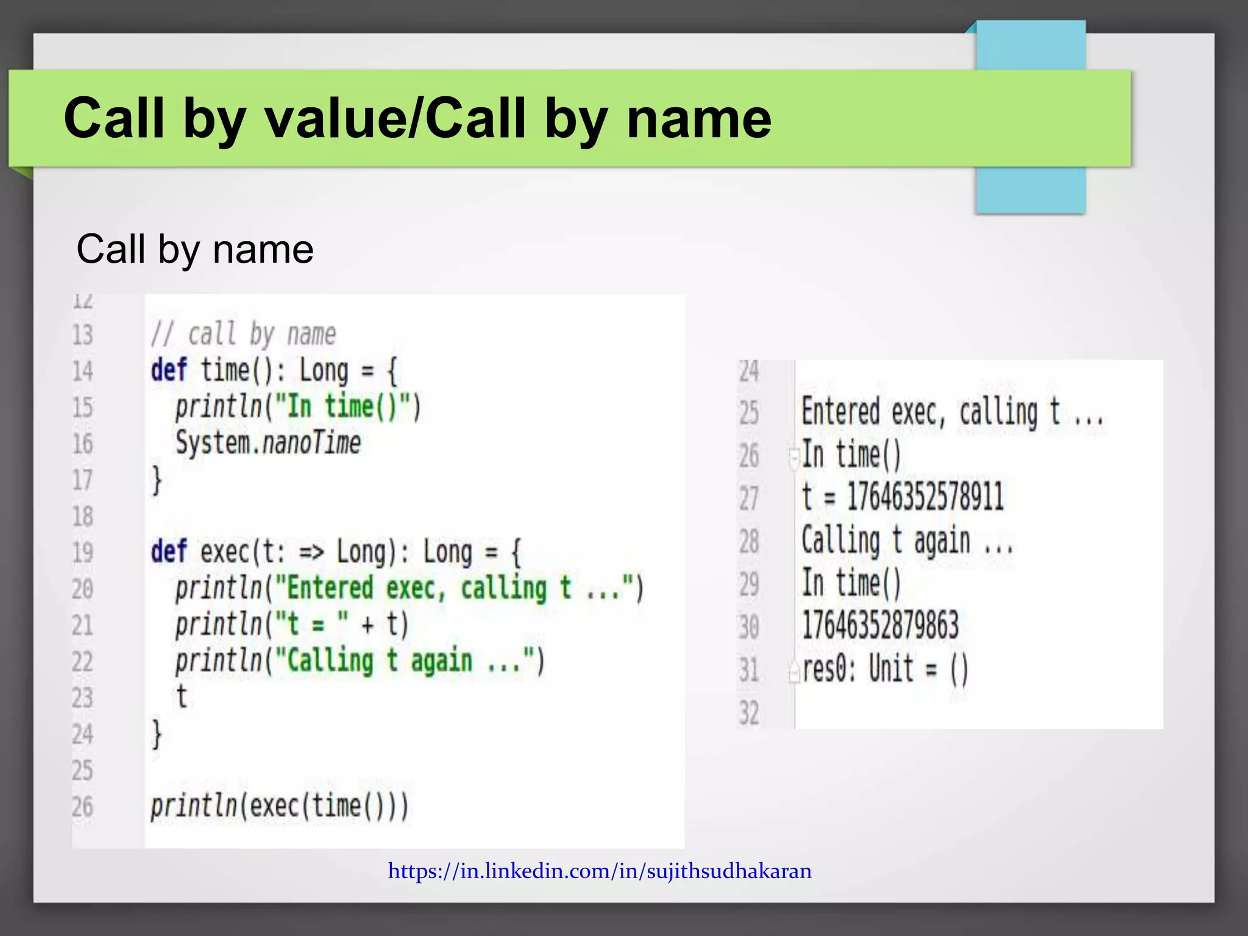The height and width of the screenshot is (936, 1248).
Task: Click the fold marker beside 'res0: Unit = ()'
Action: click(x=794, y=672)
